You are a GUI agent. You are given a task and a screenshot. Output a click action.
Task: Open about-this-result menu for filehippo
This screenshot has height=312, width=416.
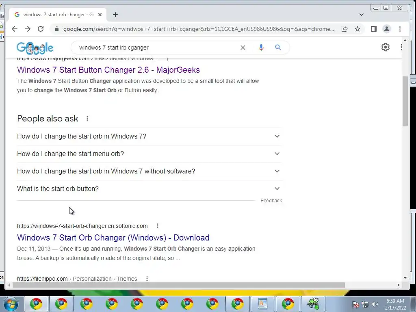coord(147,279)
